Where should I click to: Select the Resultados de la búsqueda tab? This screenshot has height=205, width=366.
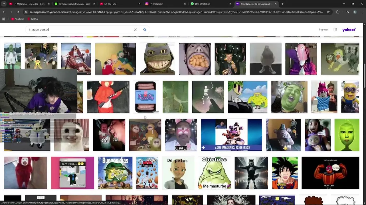point(256,4)
